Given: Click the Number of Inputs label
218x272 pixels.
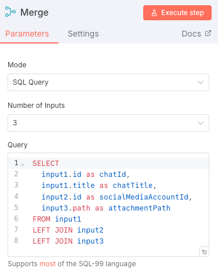Looking at the screenshot, I should [x=36, y=106].
